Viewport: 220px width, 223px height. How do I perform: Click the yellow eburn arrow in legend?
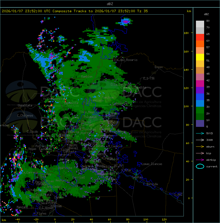pos(200,147)
